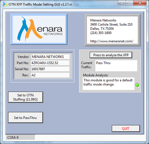Select the Serial No field 16017897

[x=50, y=69]
